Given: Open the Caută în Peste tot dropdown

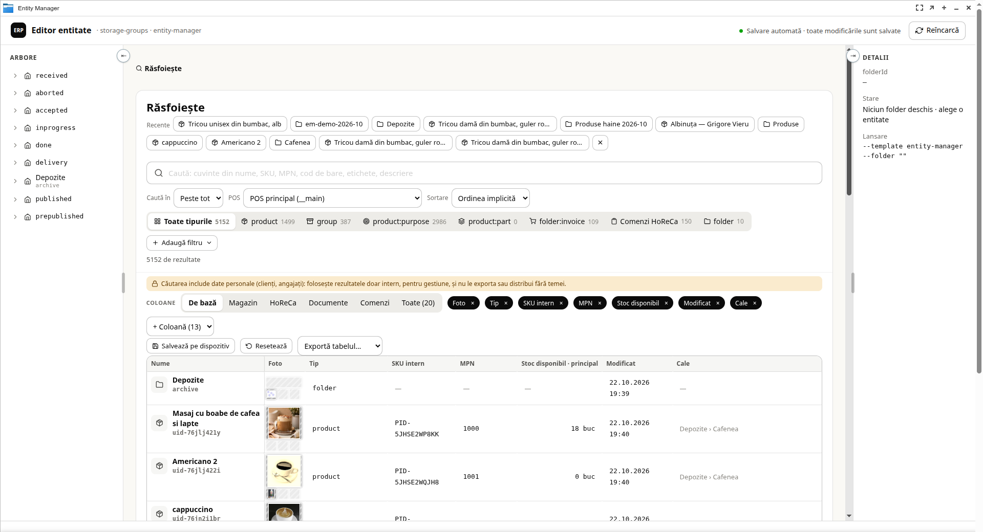Looking at the screenshot, I should click(198, 198).
